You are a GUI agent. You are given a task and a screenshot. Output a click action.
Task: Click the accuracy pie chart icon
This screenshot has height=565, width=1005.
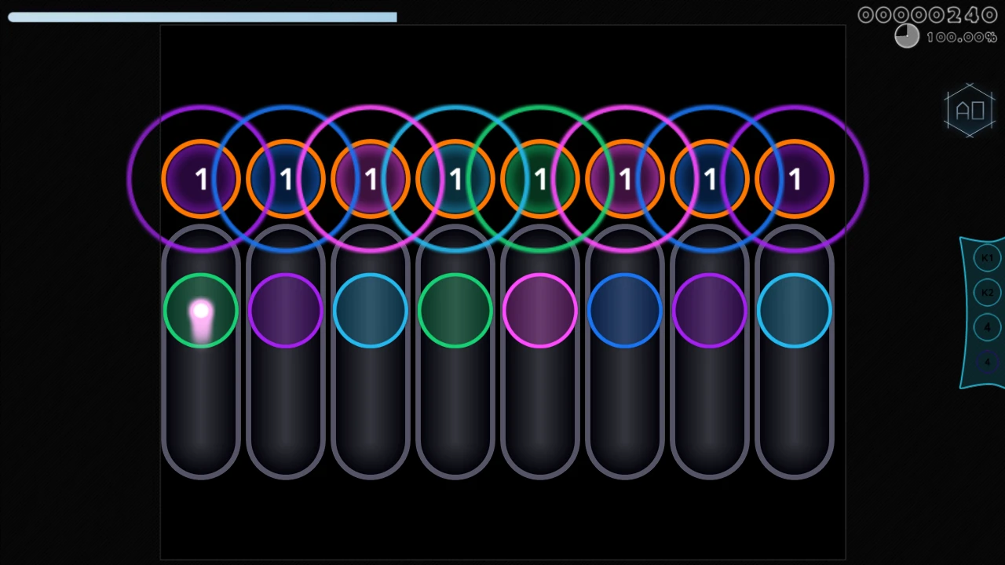point(907,36)
